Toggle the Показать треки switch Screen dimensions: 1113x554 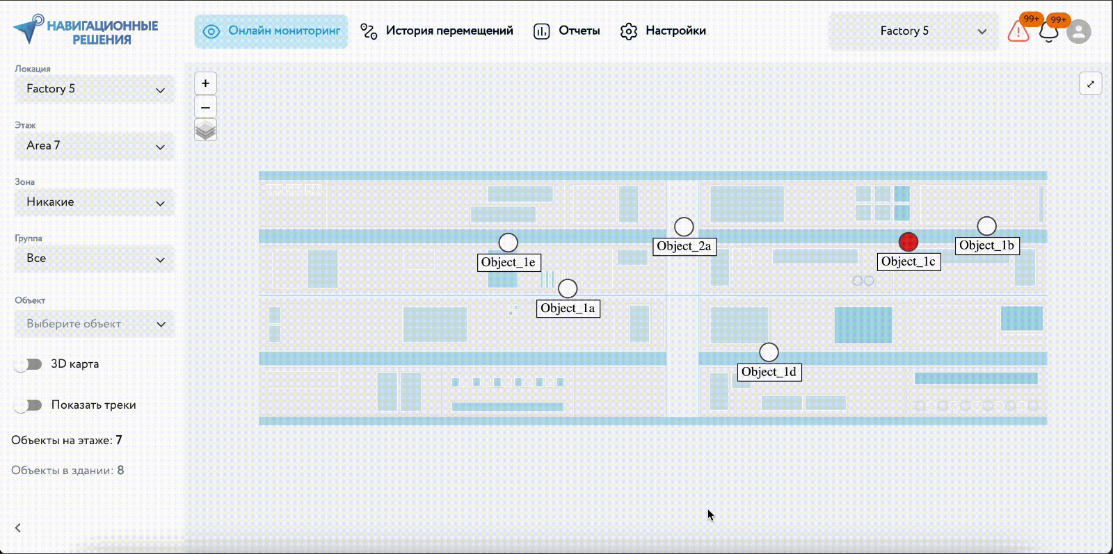point(29,405)
